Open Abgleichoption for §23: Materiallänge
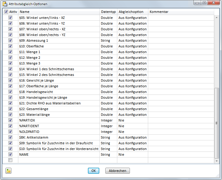 click(133, 115)
